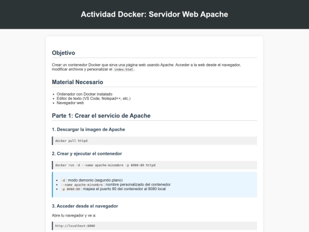Click the 'docker pull httpd' code block

tap(154, 141)
